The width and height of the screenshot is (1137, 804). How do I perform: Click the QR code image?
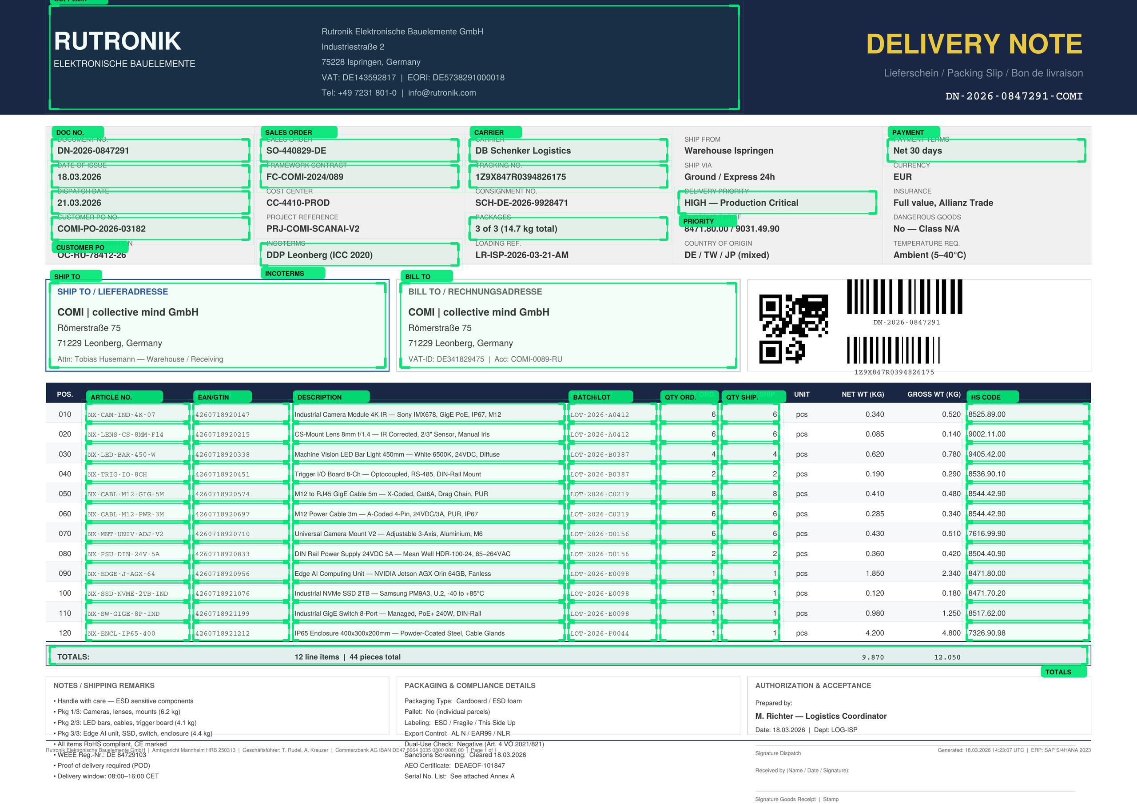pos(793,328)
